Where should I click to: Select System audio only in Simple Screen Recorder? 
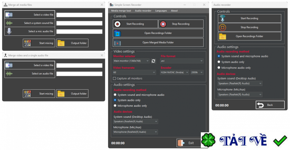115,100
